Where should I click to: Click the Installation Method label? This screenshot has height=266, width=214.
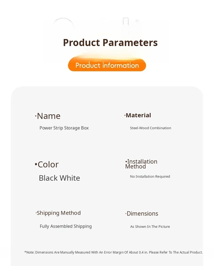141,164
